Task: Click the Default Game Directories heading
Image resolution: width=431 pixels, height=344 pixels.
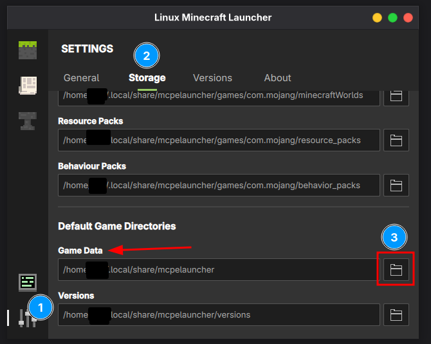Action: point(117,226)
